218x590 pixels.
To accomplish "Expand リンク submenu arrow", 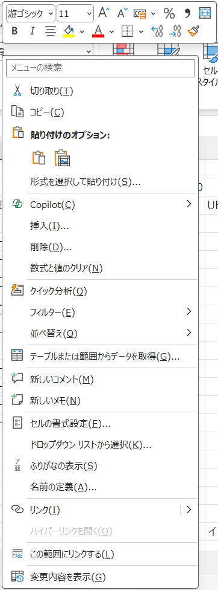I will tap(188, 510).
